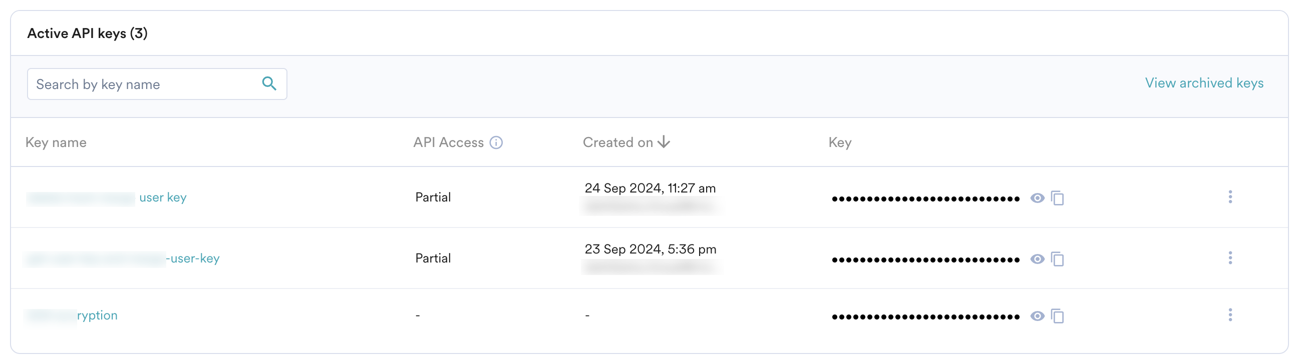
Task: Copy the encryption row's key
Action: click(1058, 315)
